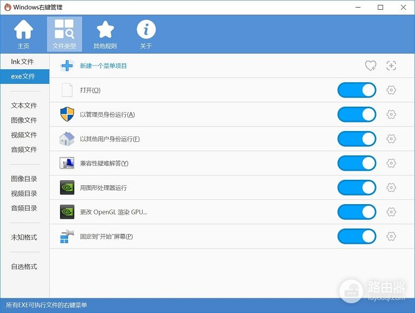Click 兼容性疑难解答(Y) label text
This screenshot has height=313, width=415.
coord(104,164)
